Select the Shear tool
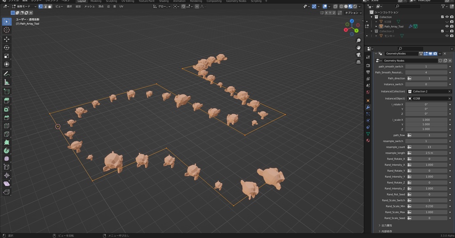 (x=7, y=183)
